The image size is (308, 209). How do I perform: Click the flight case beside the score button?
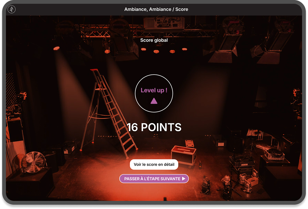184,155
